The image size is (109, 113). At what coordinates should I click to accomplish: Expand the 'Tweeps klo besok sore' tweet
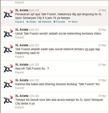20,107
